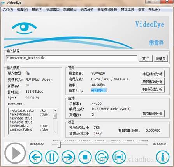Click the 00:00:02 current time label
This screenshot has height=167, width=174.
pos(37,144)
